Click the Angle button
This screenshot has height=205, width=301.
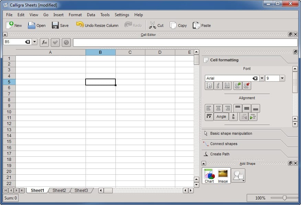tap(221, 117)
